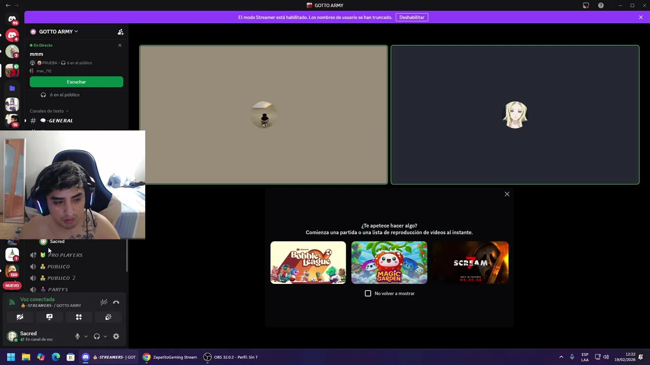The width and height of the screenshot is (650, 365).
Task: Click system tray microphone icon
Action: pos(572,357)
